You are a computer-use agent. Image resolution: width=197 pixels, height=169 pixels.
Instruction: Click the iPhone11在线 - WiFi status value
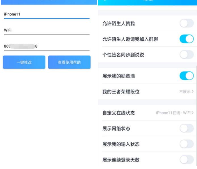pyautogui.click(x=173, y=113)
